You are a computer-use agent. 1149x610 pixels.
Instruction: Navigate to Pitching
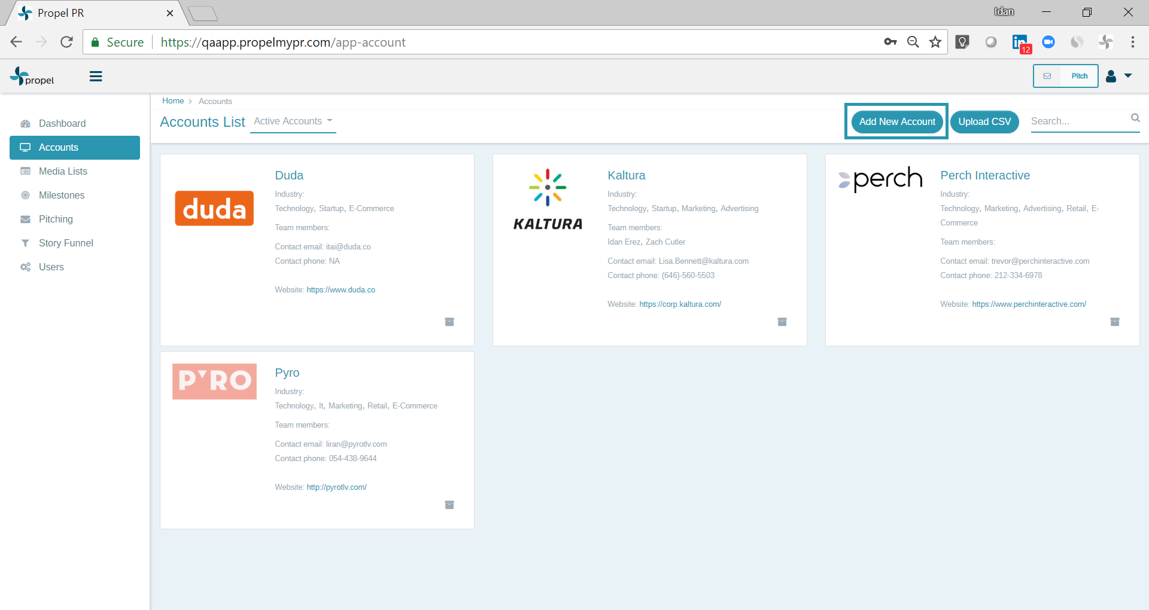pyautogui.click(x=56, y=219)
